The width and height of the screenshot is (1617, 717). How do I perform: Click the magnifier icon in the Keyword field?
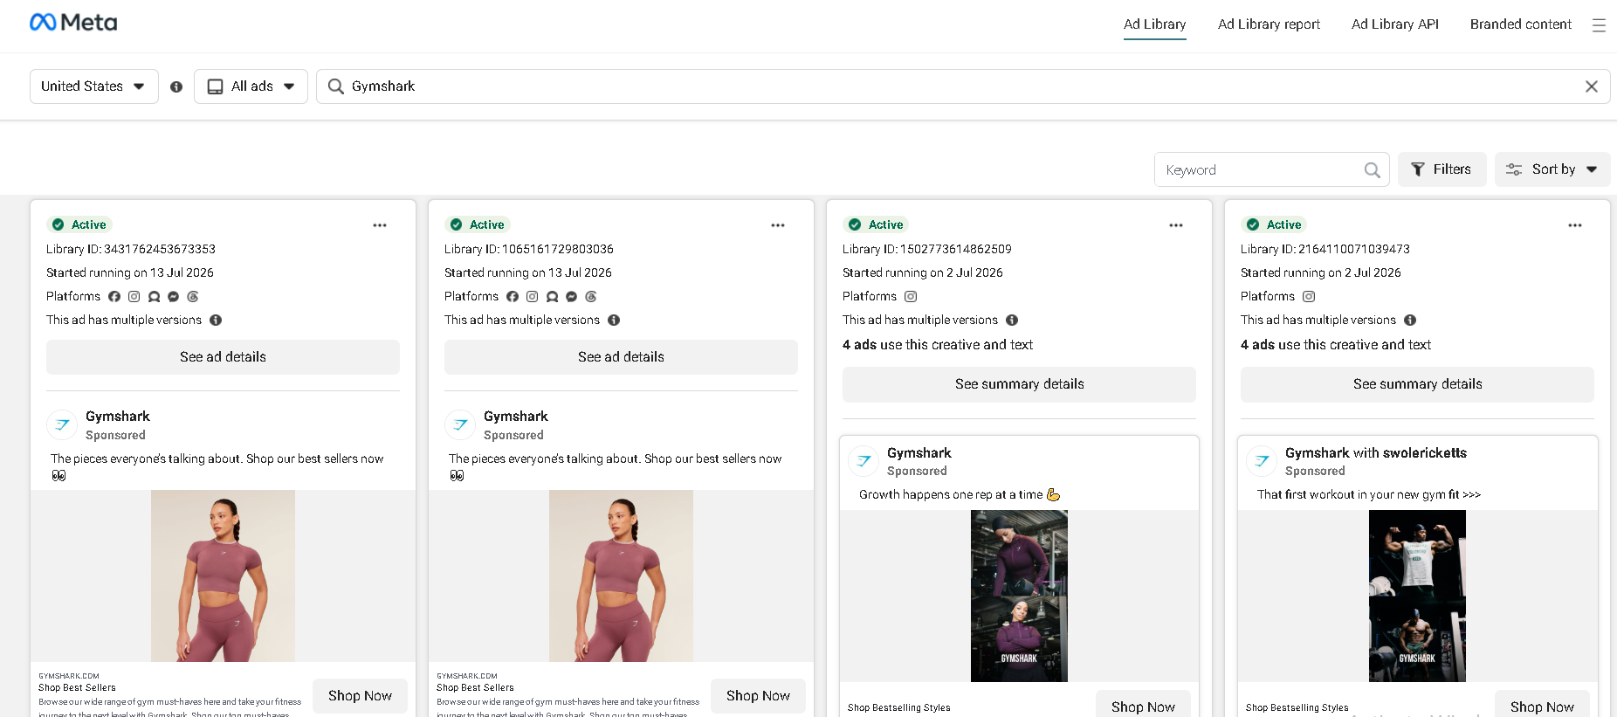(x=1373, y=170)
